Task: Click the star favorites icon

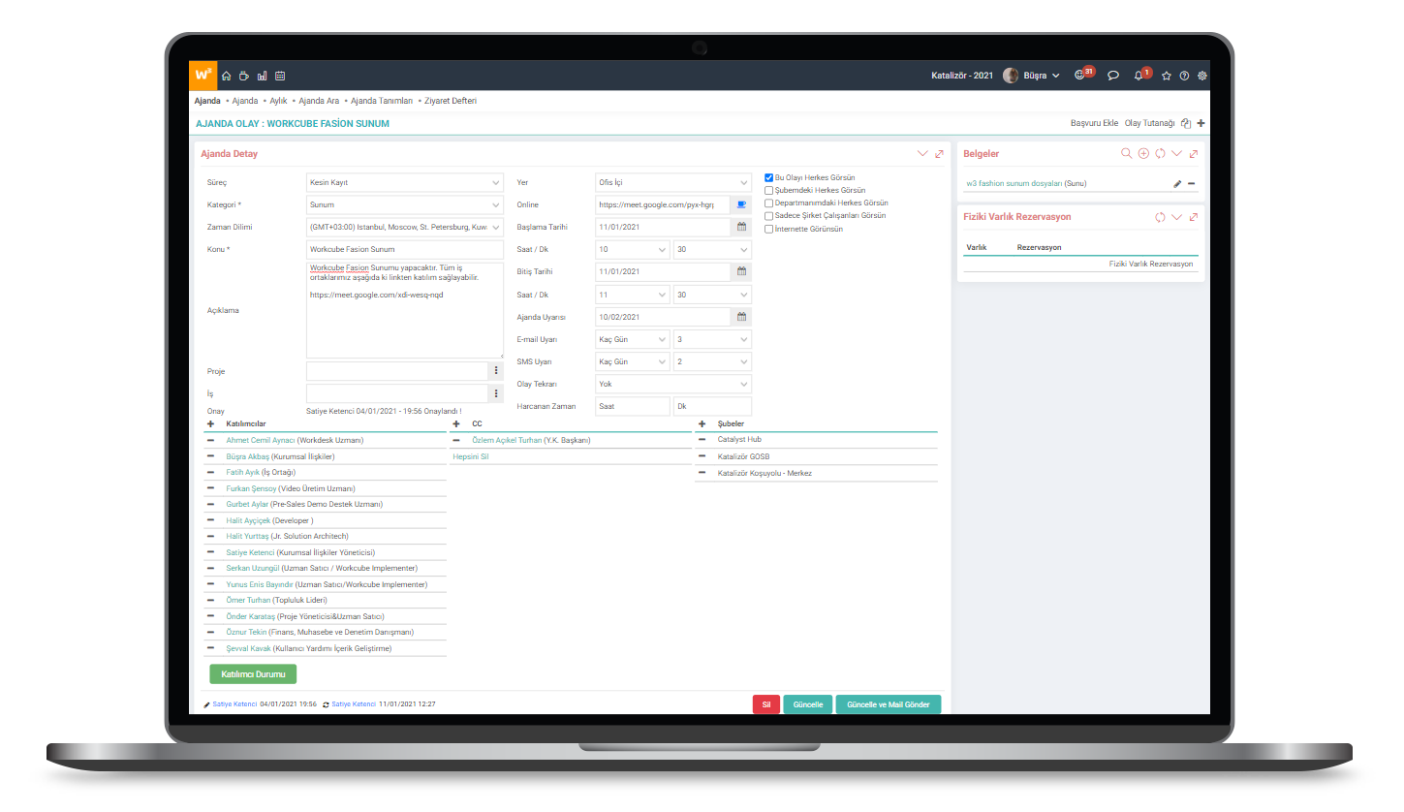Action: click(x=1167, y=76)
